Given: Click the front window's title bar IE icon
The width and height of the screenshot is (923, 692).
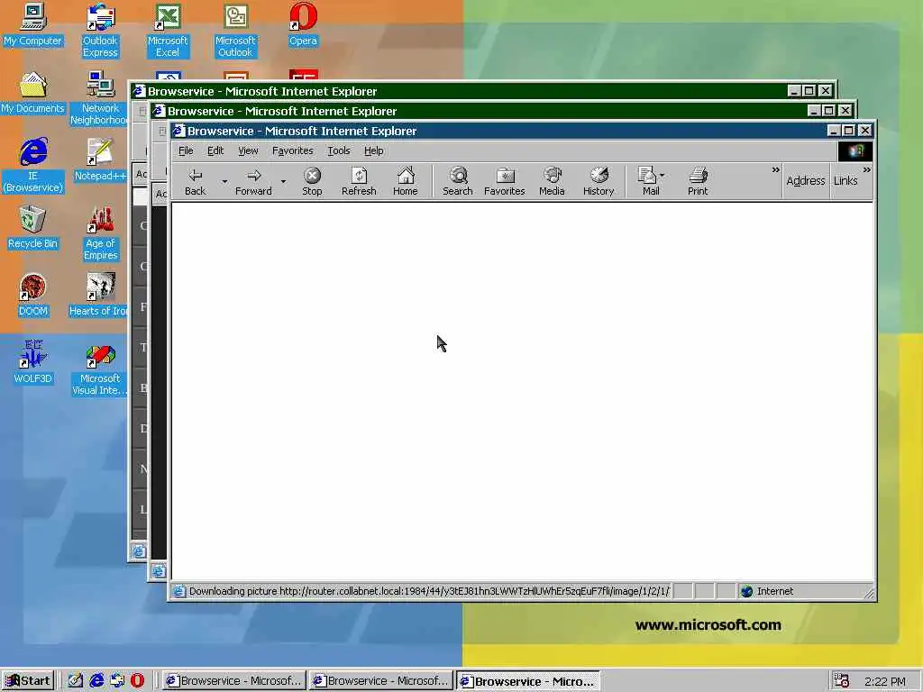Looking at the screenshot, I should (179, 131).
